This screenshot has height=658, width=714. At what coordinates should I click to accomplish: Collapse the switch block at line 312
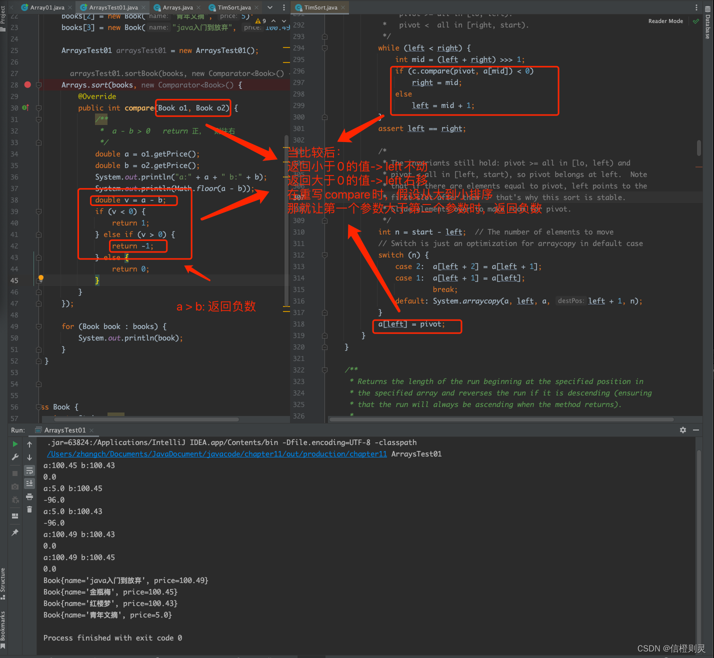click(x=324, y=255)
